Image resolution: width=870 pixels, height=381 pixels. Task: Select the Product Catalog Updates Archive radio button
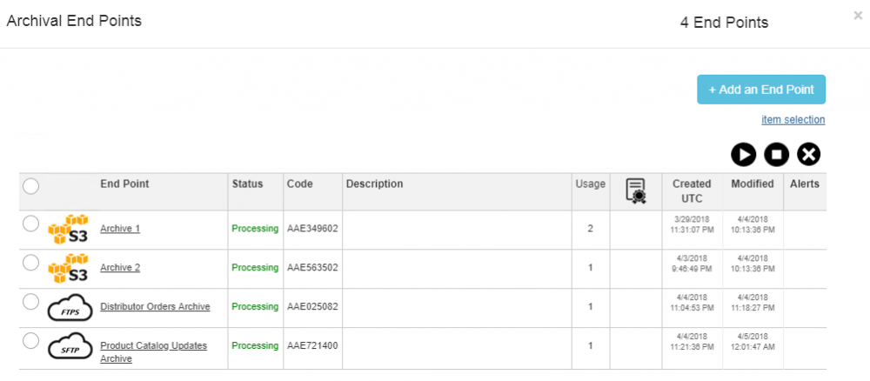click(30, 341)
